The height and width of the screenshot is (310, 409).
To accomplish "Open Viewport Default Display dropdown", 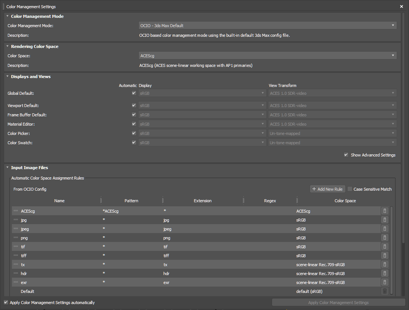I will [202, 106].
